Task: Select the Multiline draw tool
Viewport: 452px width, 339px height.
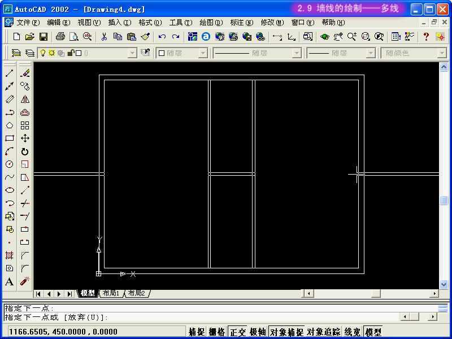Action: point(10,99)
